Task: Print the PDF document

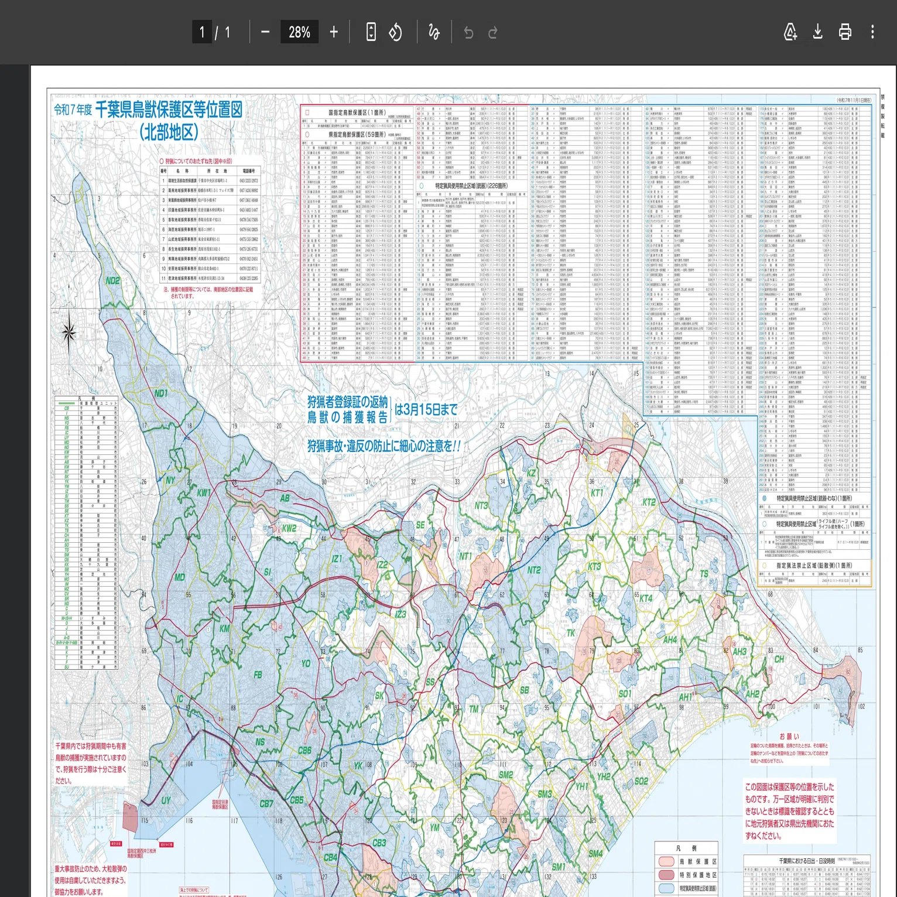Action: tap(845, 32)
